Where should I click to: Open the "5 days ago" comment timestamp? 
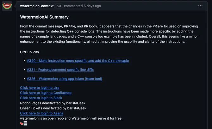[90, 6]
